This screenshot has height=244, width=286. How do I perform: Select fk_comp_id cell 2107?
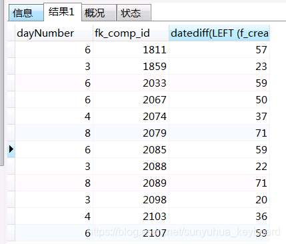point(131,233)
